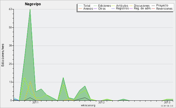This screenshot has width=176, height=108.
Task: Click the 2013 x-axis label
Action: pos(167,102)
